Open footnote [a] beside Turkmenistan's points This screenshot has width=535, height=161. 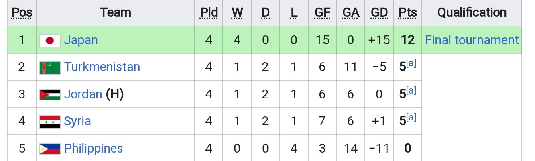point(411,63)
